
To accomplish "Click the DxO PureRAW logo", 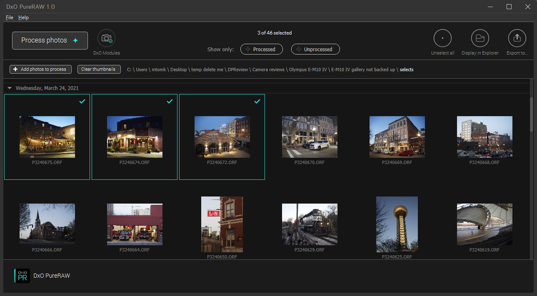I will [22, 276].
